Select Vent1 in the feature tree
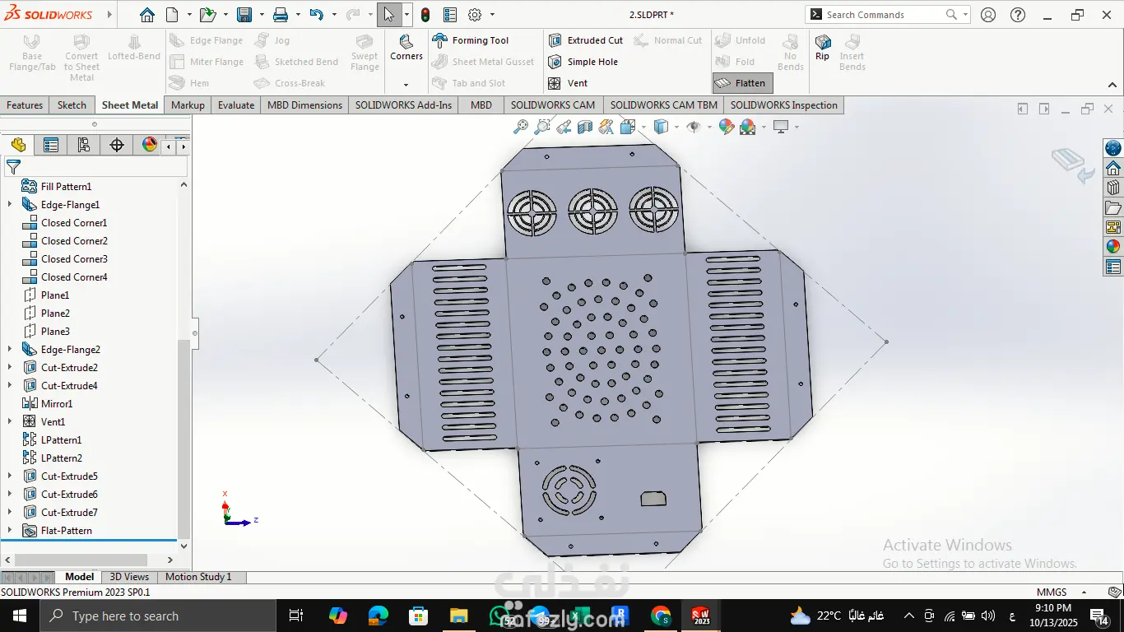 (x=53, y=422)
